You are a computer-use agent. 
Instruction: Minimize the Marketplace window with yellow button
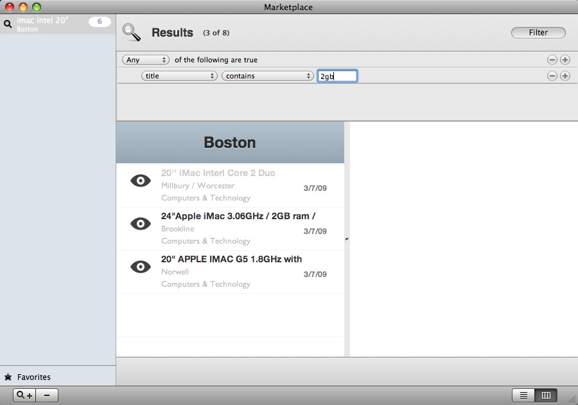[23, 7]
